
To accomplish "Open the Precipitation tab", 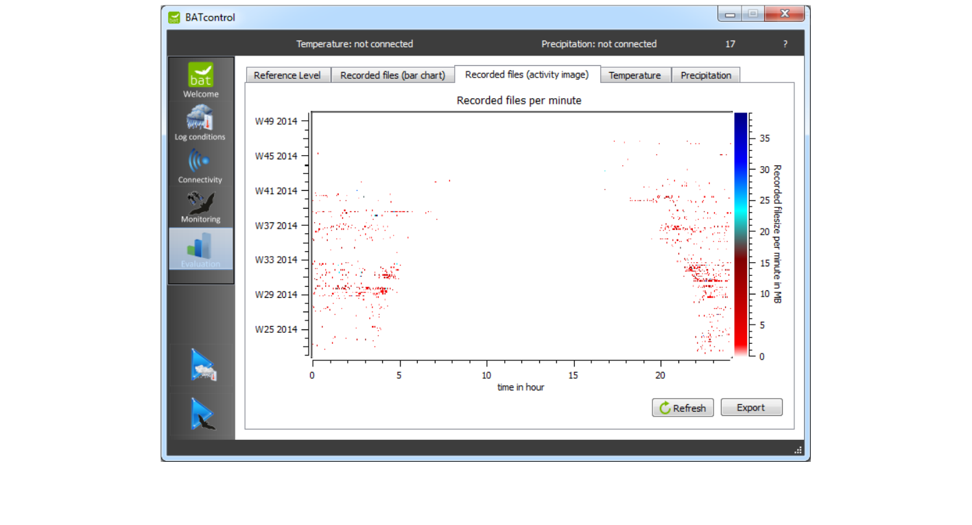I will [705, 75].
